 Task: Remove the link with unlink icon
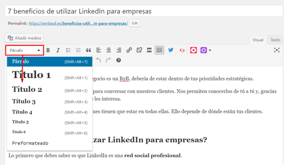[x=139, y=50]
